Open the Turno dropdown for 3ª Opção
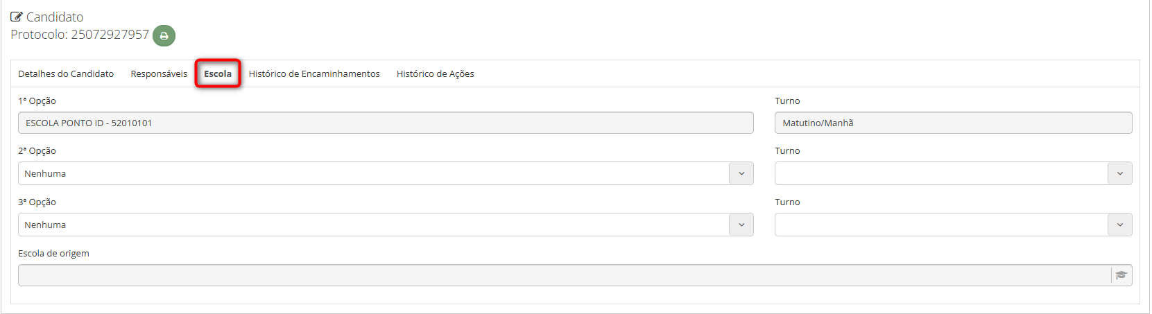The image size is (1152, 314). 953,225
